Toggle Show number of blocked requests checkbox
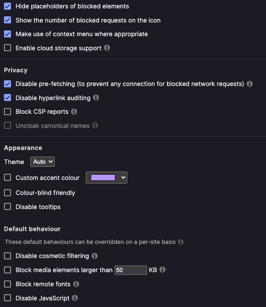Viewport: 266px width, 307px height. pyautogui.click(x=7, y=20)
